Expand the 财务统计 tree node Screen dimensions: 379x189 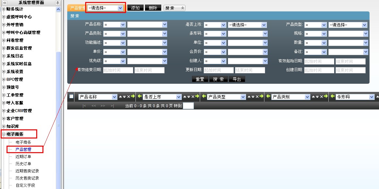(4, 9)
